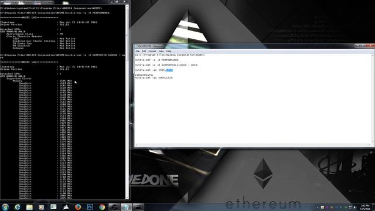Click the Command Prompt scrollbar up arrow

pos(127,6)
